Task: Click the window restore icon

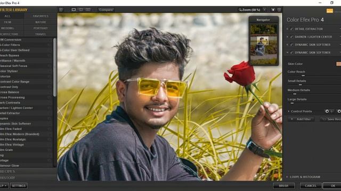Action: point(331,3)
